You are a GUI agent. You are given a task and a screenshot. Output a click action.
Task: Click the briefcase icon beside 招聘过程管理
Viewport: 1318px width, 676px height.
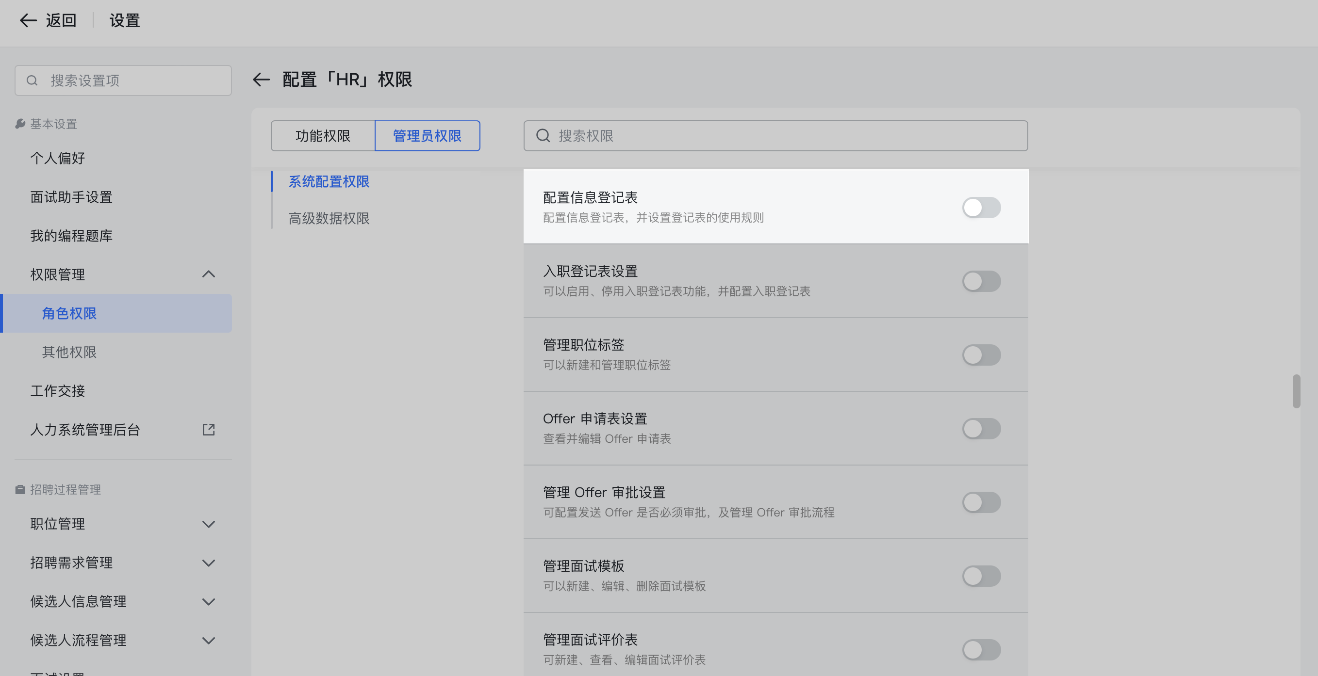click(x=20, y=489)
